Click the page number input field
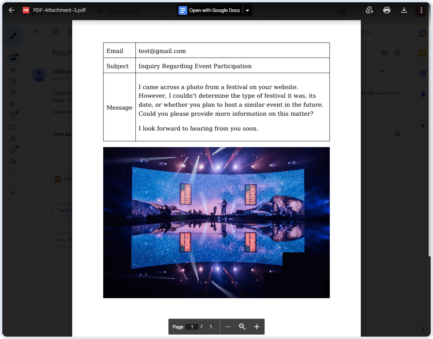The height and width of the screenshot is (339, 433). 192,326
